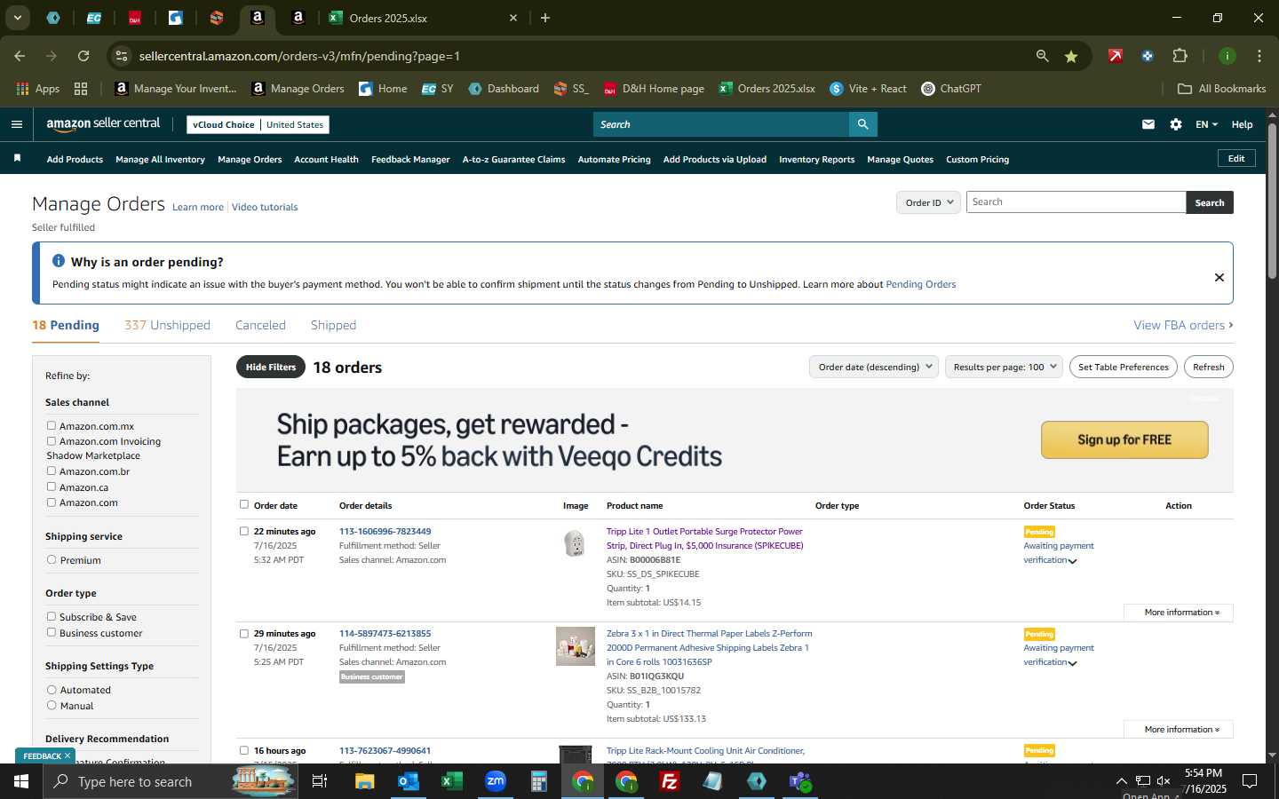Click the order search text field

(1076, 202)
